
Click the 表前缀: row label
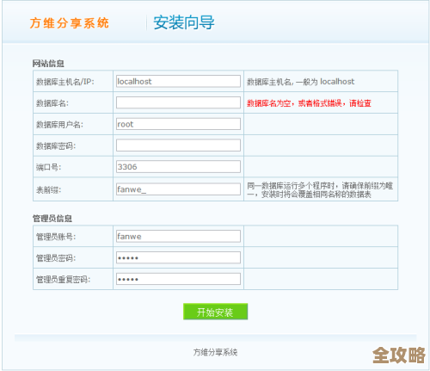coord(48,189)
